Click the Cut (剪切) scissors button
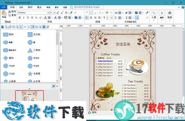The height and width of the screenshot is (121, 185). point(12,12)
